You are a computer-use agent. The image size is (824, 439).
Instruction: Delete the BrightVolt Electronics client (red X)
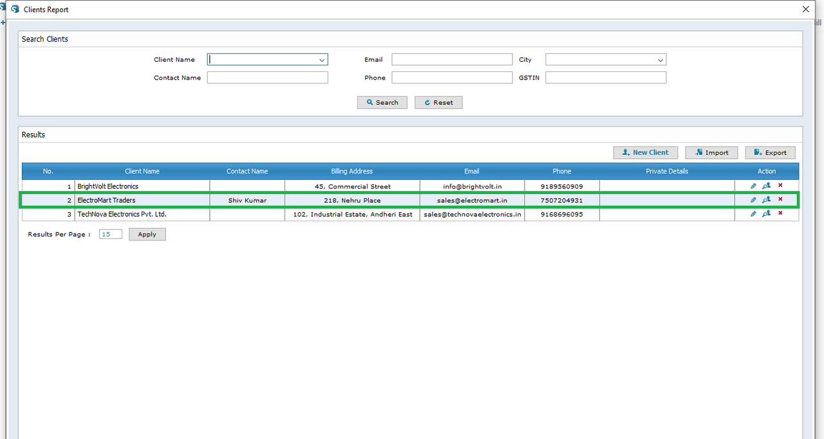point(780,186)
